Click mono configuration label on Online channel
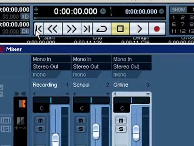194x146 pixels. tap(120, 75)
